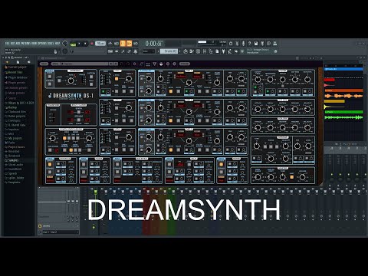The height and width of the screenshot is (276, 368).
Task: Click the transport stop button
Action: (85, 44)
